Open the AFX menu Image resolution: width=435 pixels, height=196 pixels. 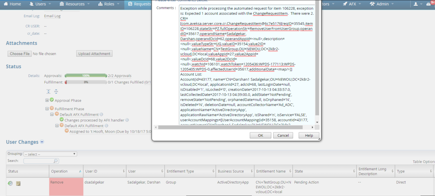pos(352,4)
